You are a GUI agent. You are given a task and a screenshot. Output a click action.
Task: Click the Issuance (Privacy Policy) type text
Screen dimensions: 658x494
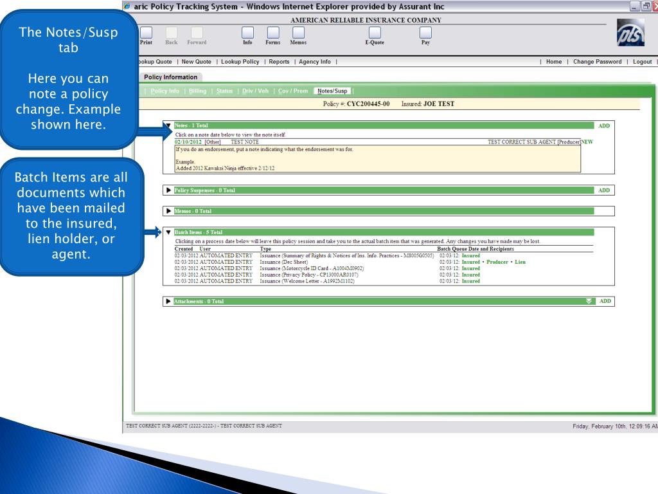point(309,275)
